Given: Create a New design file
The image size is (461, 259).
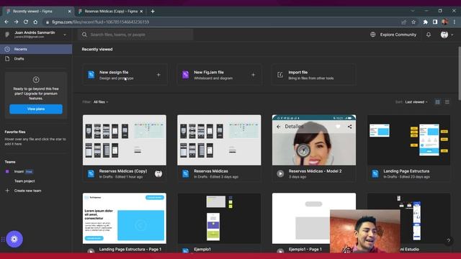Looking at the screenshot, I should pos(125,75).
